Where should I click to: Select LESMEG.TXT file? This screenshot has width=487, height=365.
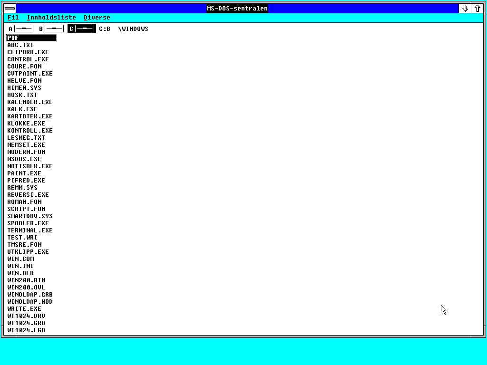(26, 138)
